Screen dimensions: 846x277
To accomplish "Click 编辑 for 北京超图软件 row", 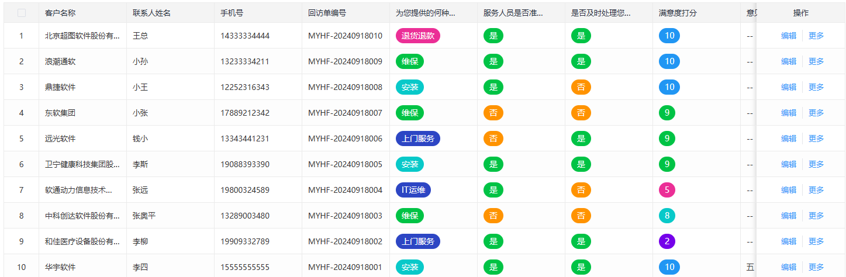I will 789,36.
